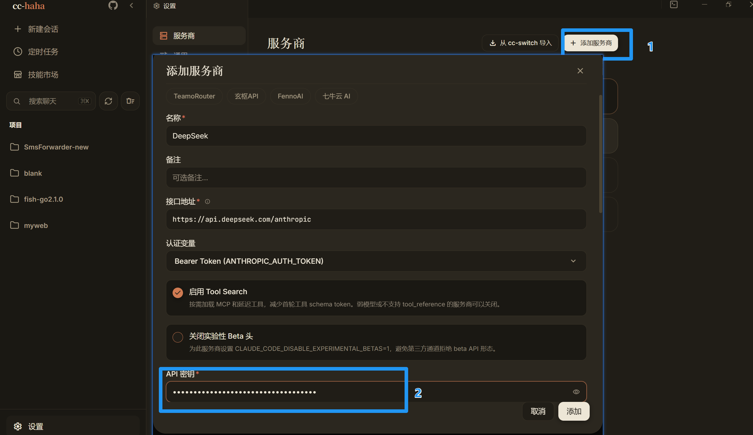Click the gear icon in sidebar 设置
Image resolution: width=753 pixels, height=435 pixels.
[x=18, y=426]
